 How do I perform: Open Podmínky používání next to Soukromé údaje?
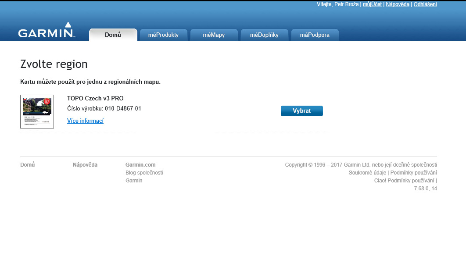tap(414, 172)
